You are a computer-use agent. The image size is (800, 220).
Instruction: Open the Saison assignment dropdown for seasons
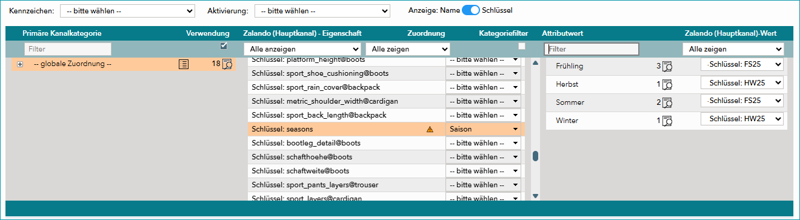coord(484,129)
